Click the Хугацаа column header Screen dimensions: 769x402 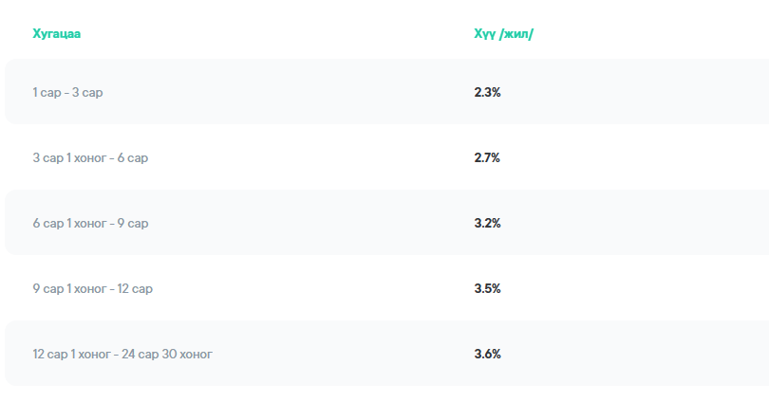(x=56, y=34)
